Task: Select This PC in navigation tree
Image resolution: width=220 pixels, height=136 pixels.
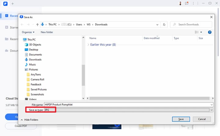Action: [x=29, y=40]
